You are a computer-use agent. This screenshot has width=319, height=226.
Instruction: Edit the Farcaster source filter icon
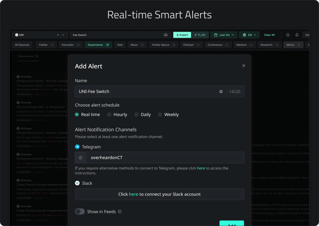(78, 45)
